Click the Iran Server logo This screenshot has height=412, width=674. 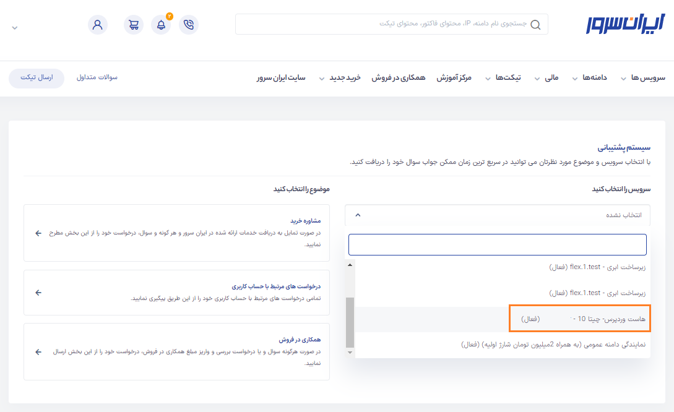[625, 24]
